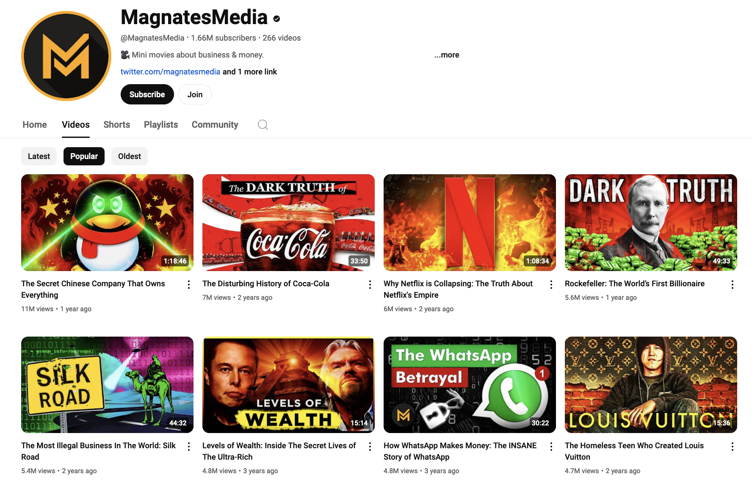Open the Rockefeller Dark Truth thumbnail
752x488 pixels.
point(651,222)
